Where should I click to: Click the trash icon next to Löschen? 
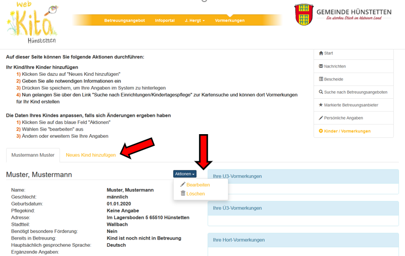click(183, 194)
